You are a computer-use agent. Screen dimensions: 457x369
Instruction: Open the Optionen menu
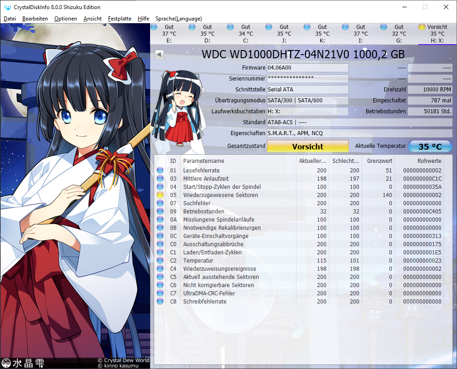click(66, 19)
